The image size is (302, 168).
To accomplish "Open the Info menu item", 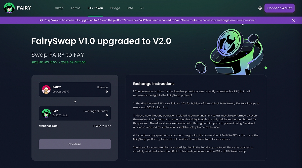I will pyautogui.click(x=130, y=8).
